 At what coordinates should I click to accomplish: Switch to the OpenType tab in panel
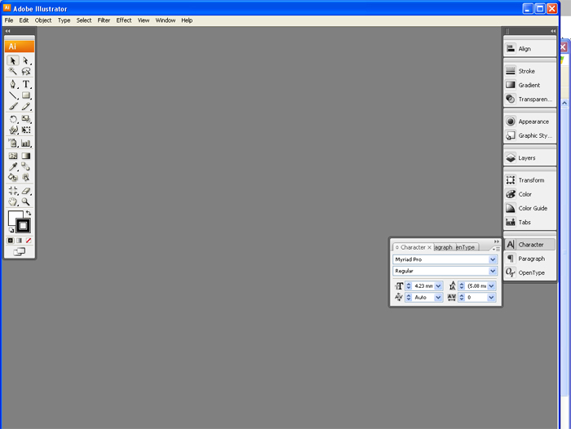point(467,247)
